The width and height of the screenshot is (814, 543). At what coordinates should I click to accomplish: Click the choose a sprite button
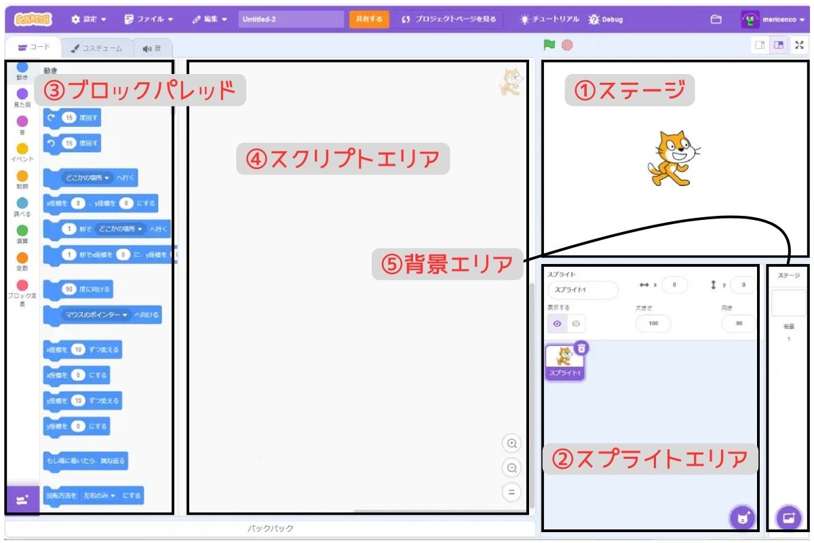[x=742, y=518]
